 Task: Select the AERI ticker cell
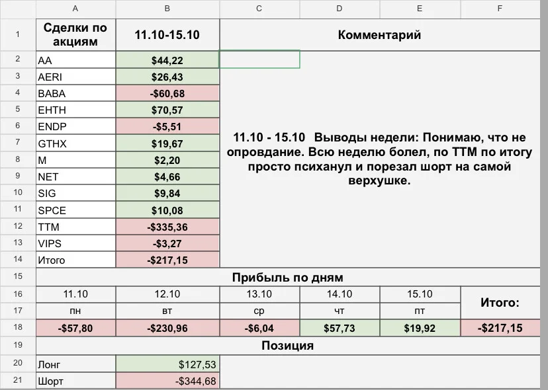tap(75, 77)
